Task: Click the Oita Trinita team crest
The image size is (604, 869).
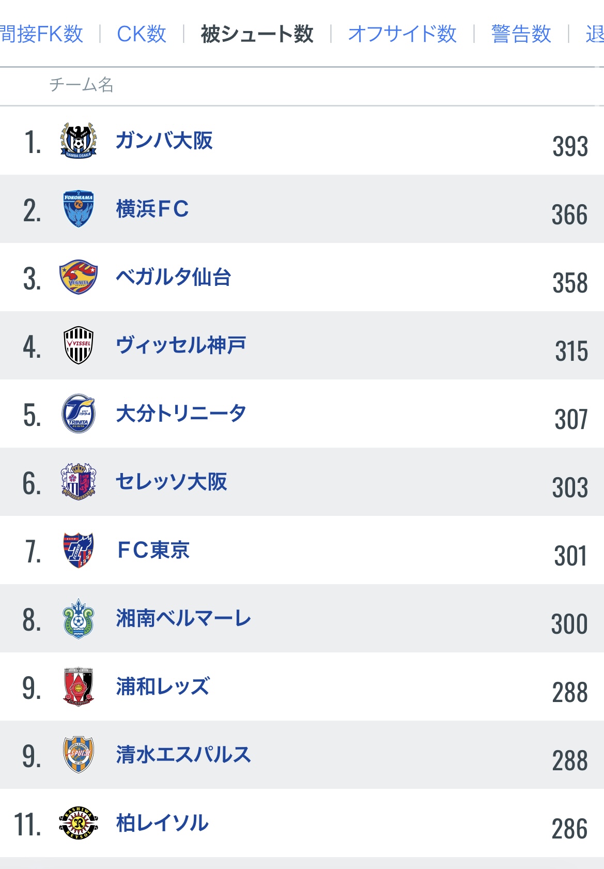Action: coord(79,414)
